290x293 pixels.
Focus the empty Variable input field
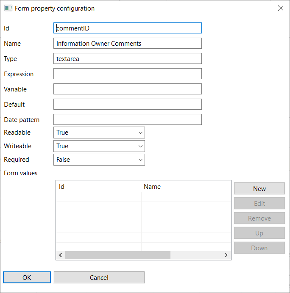tap(128, 89)
